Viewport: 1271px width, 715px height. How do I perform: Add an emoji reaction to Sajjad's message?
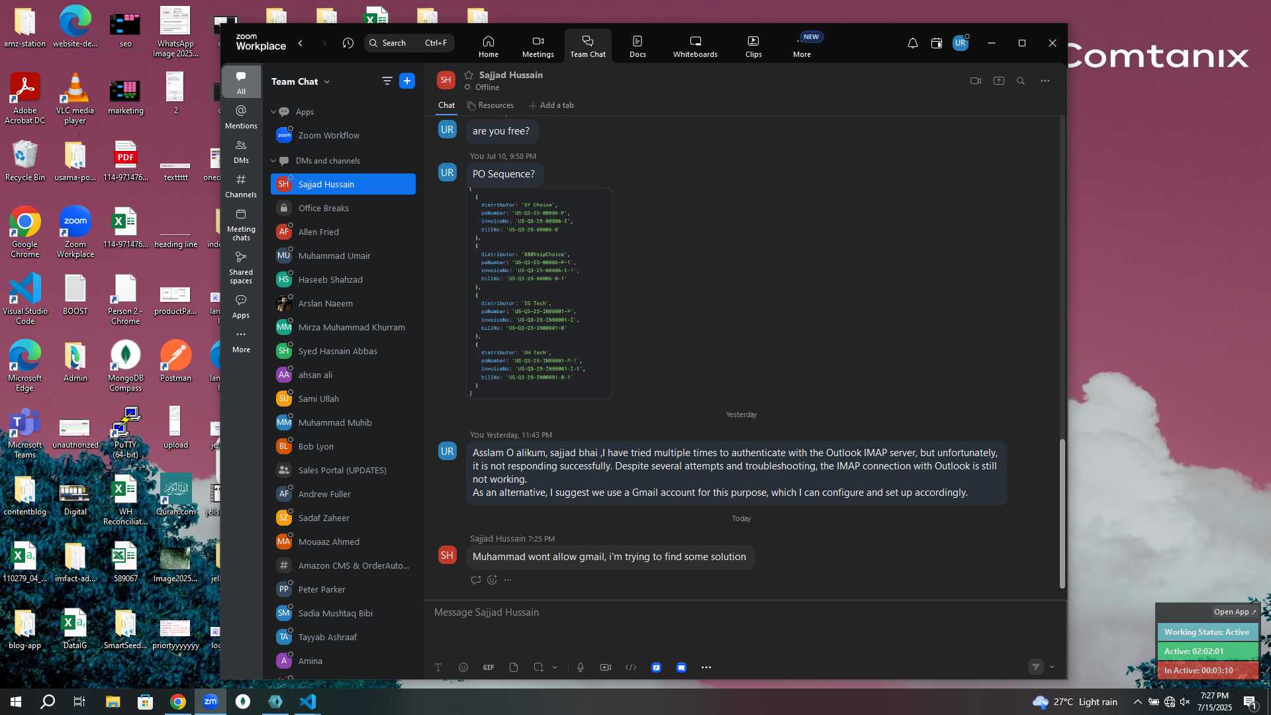point(492,580)
